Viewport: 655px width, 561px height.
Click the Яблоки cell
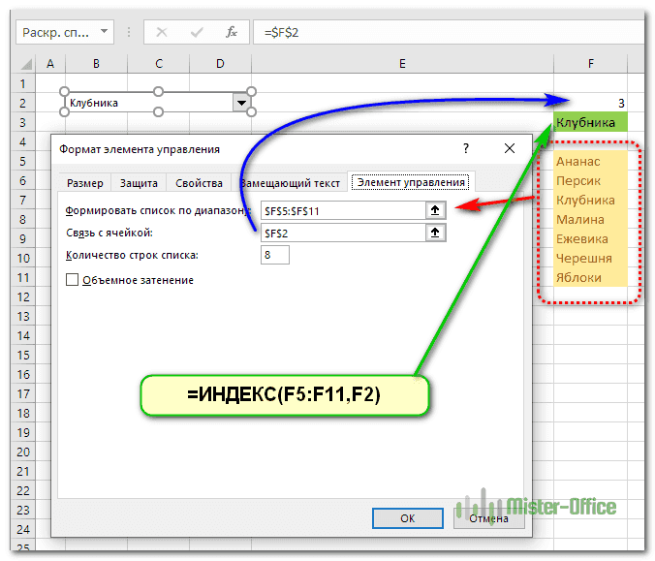[591, 277]
